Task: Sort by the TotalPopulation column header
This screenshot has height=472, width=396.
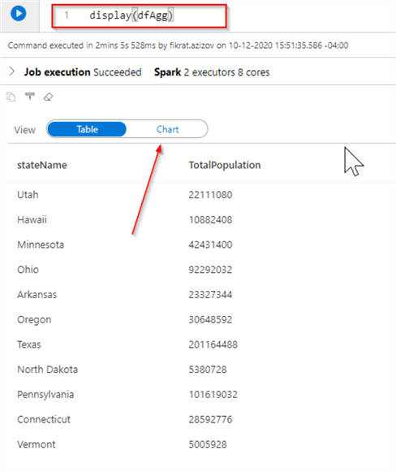Action: (x=225, y=165)
